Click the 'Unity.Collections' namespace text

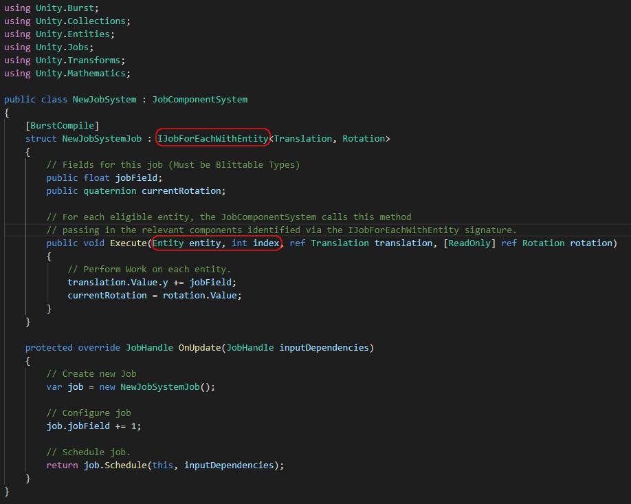(80, 21)
